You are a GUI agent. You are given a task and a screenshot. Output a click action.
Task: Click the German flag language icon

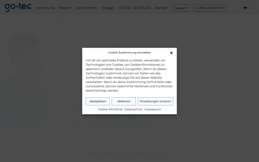tap(245, 8)
